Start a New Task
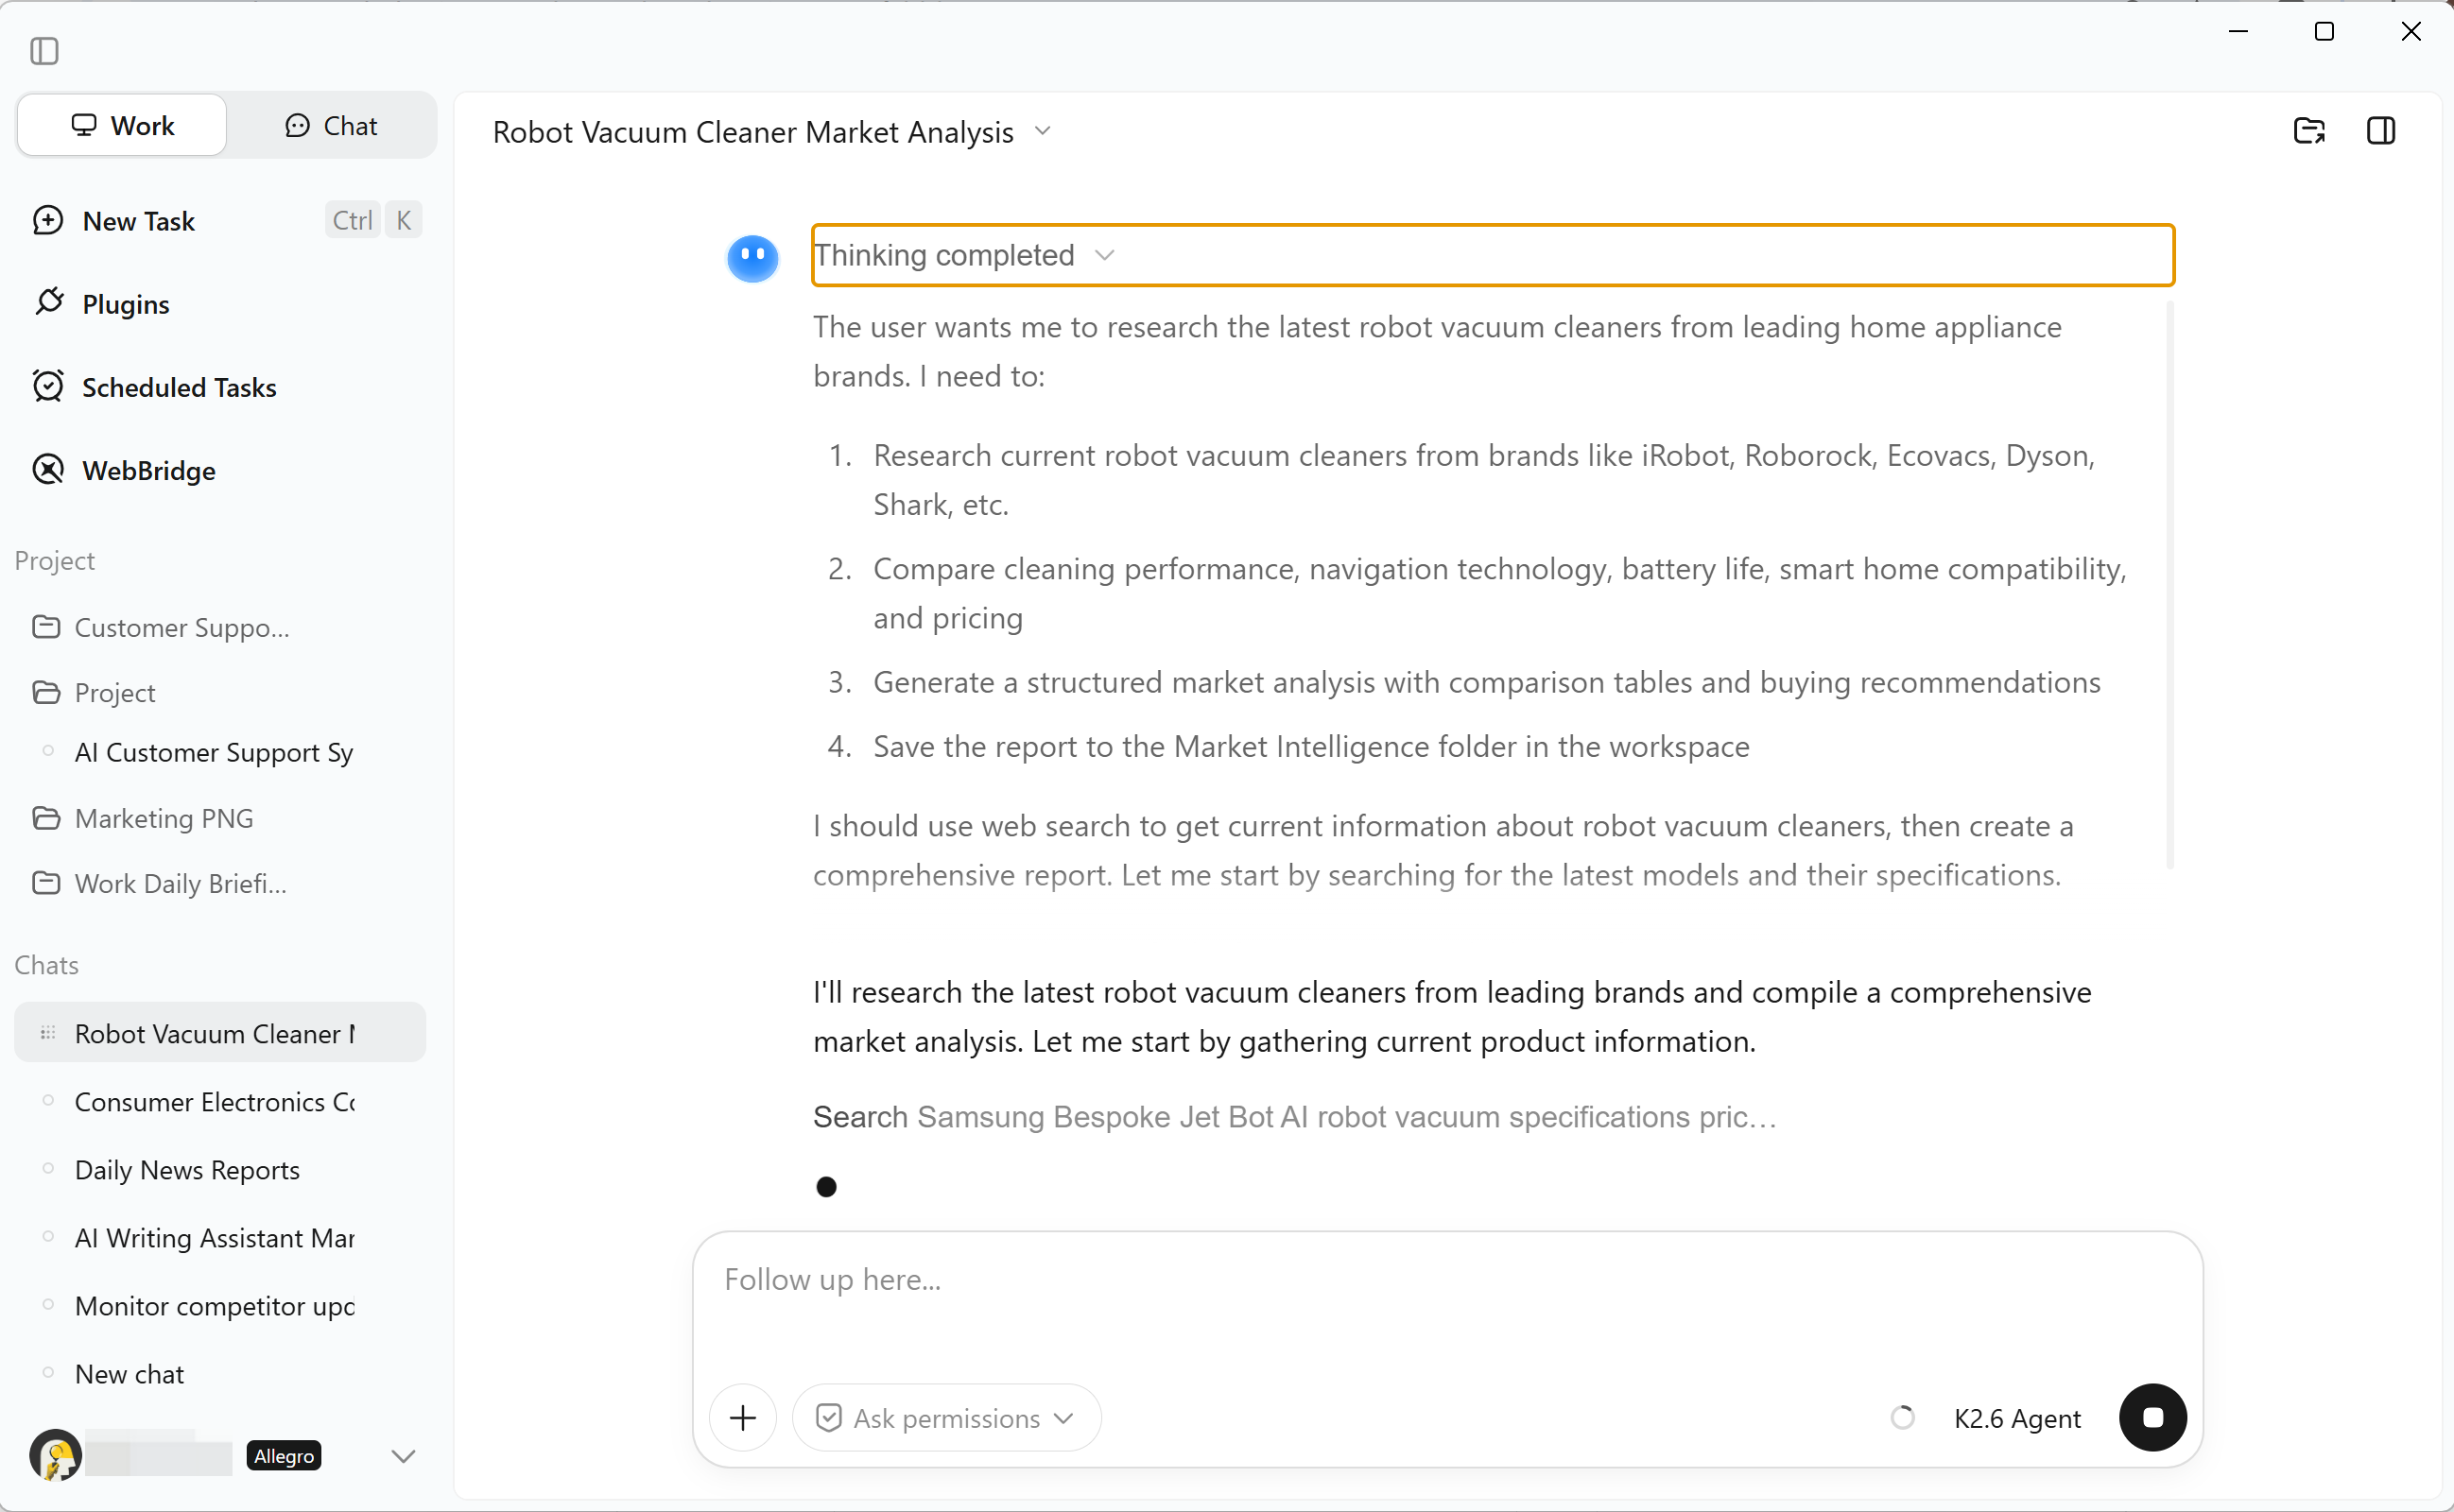 coord(226,221)
